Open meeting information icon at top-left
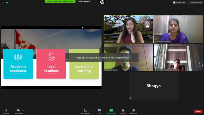 [3, 2]
